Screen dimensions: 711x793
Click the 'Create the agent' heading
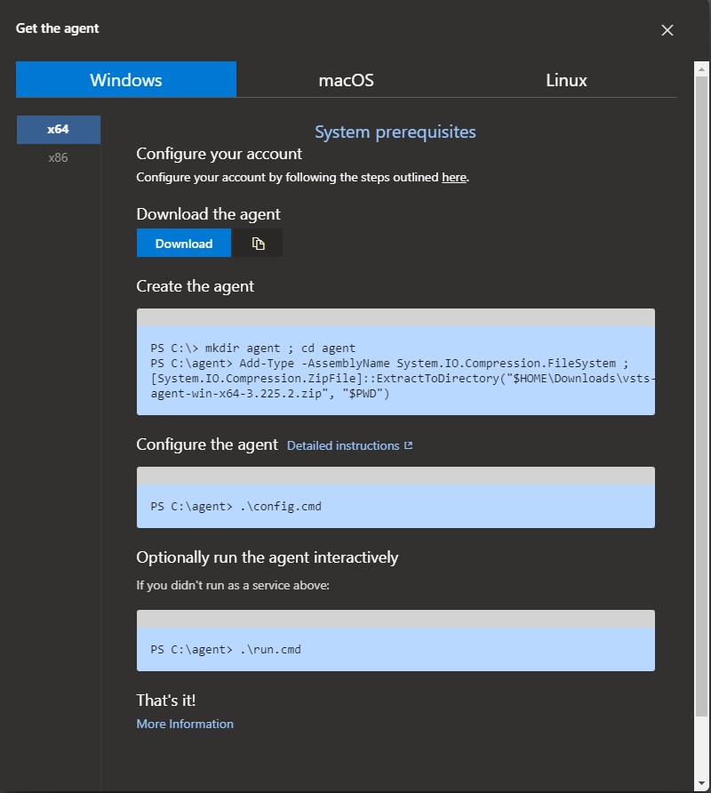pyautogui.click(x=195, y=286)
